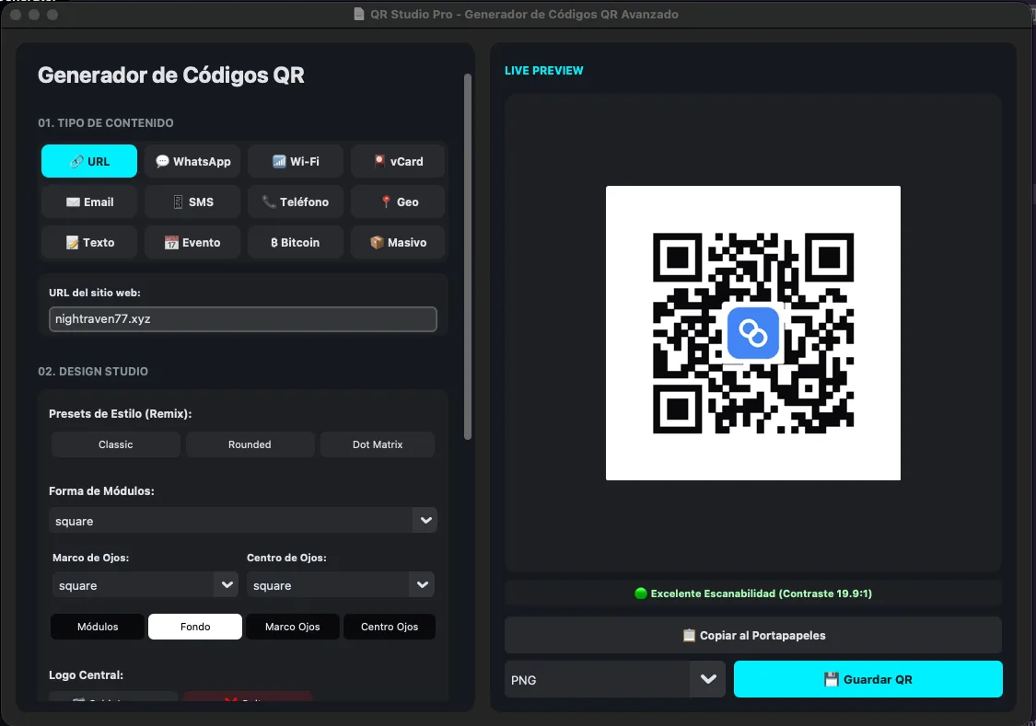This screenshot has height=726, width=1036.
Task: Click the Excelente Escanabilidad status text
Action: pos(753,593)
